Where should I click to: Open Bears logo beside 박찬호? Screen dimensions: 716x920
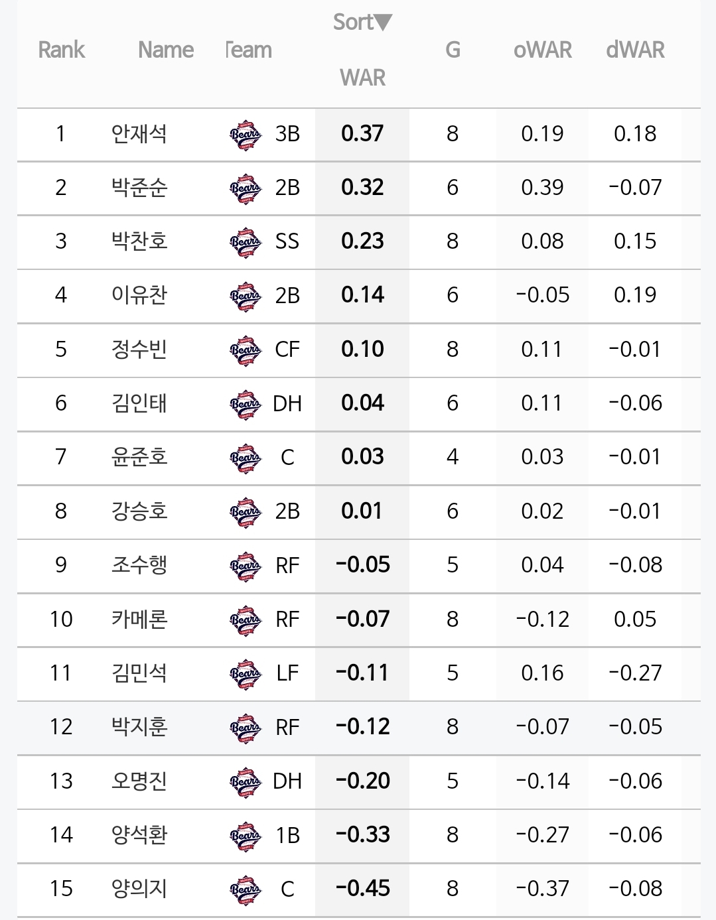(245, 242)
